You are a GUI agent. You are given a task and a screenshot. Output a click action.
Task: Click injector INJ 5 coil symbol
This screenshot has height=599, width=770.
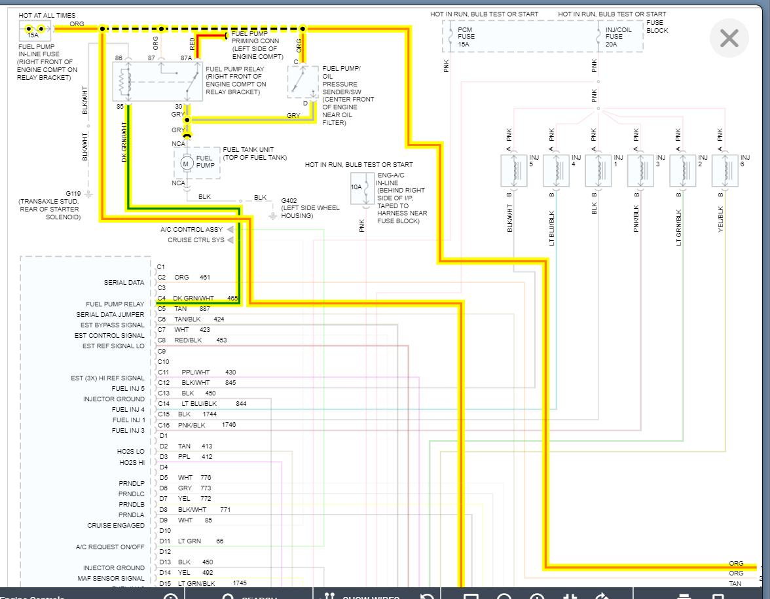click(x=513, y=172)
